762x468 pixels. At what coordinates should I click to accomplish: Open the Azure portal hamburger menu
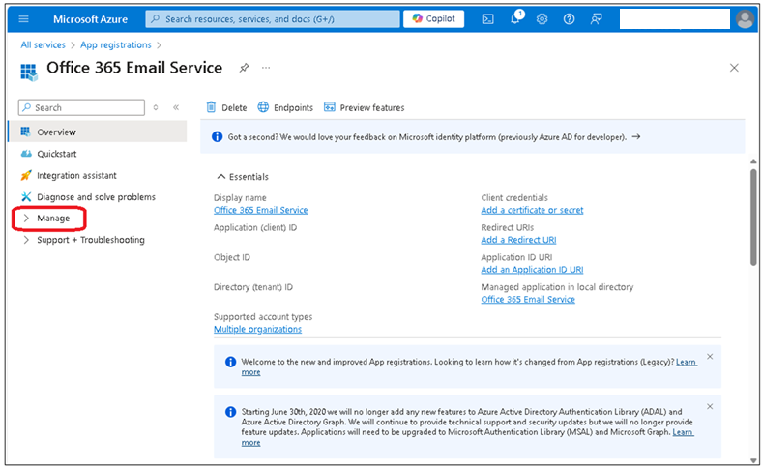click(23, 19)
